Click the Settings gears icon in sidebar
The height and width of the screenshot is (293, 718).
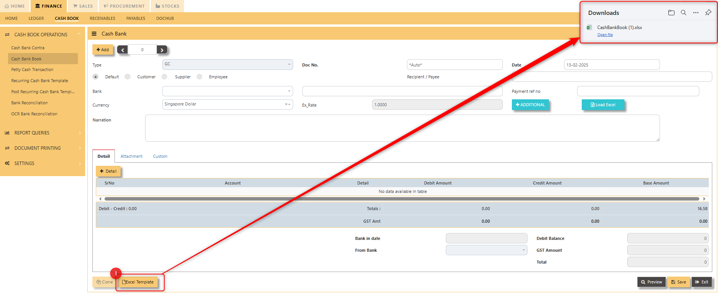pyautogui.click(x=7, y=163)
